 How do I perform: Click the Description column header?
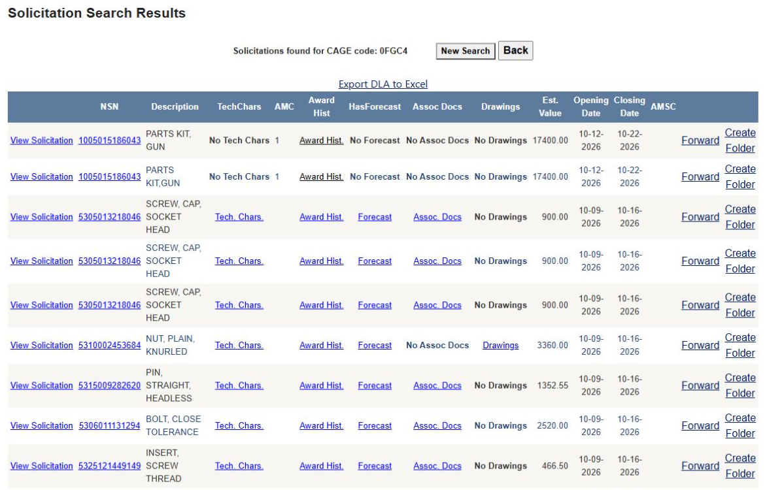[x=175, y=106]
